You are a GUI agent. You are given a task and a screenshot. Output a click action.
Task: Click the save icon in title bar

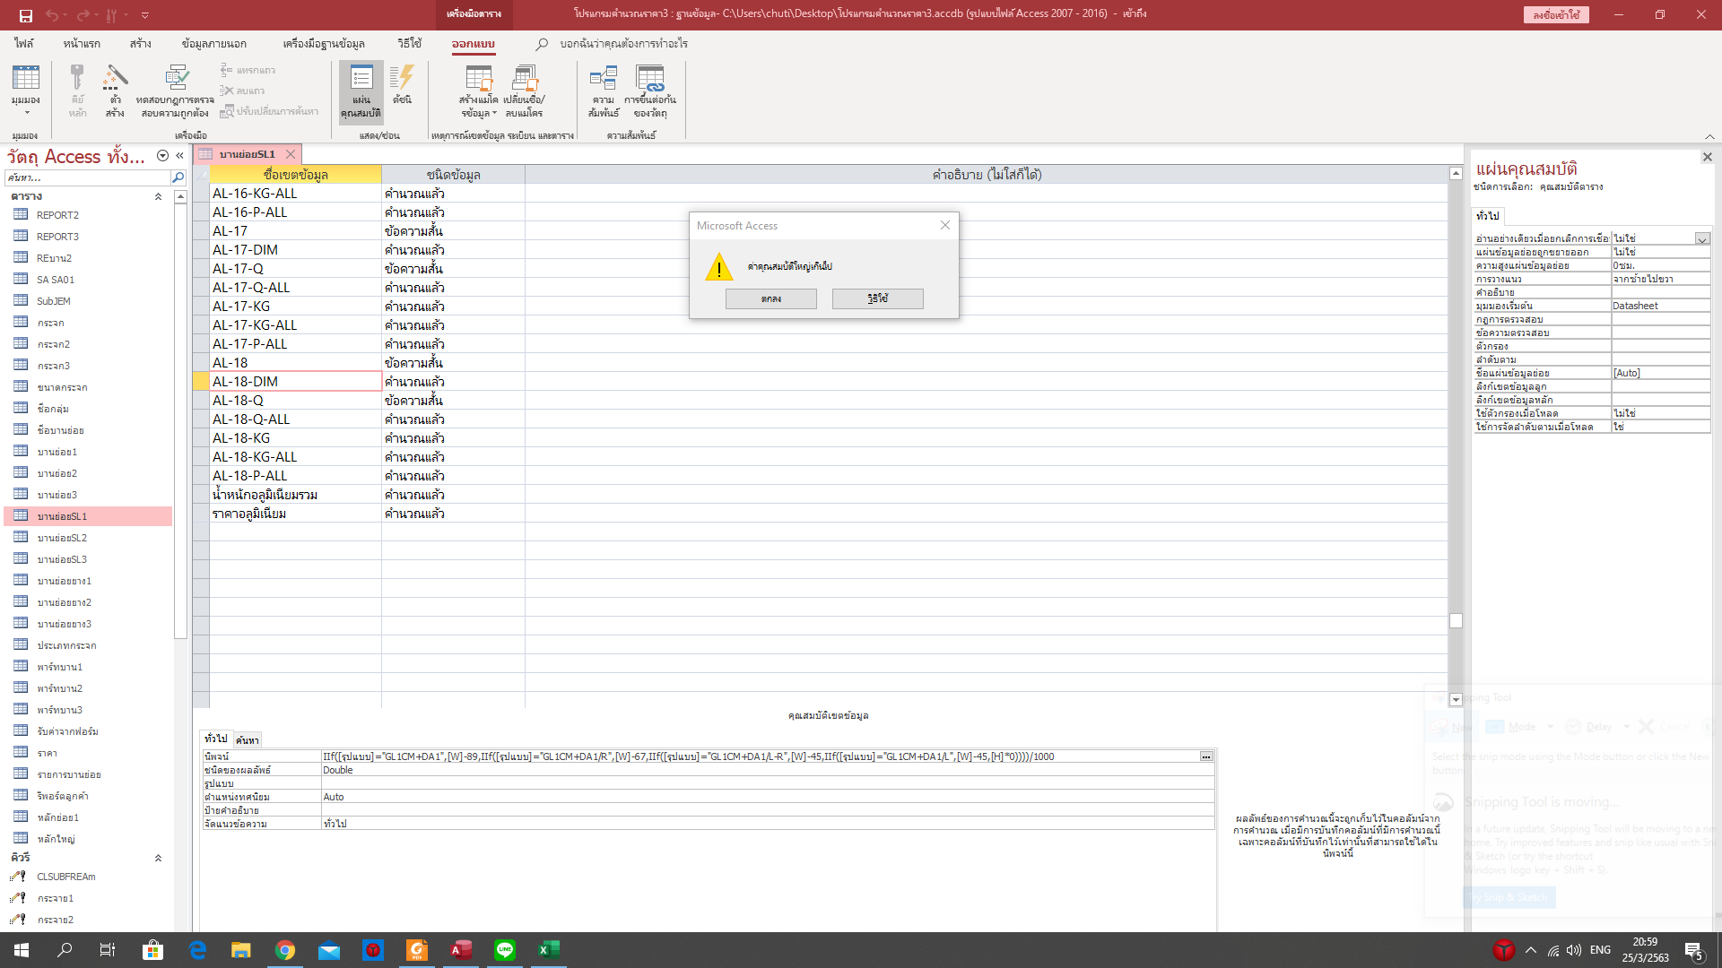coord(25,15)
